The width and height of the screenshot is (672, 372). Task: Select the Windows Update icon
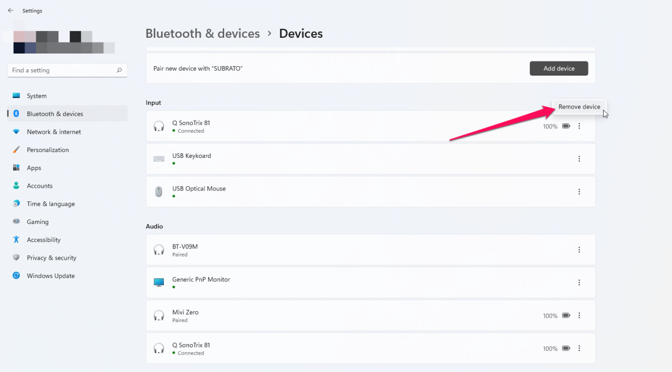tap(16, 275)
